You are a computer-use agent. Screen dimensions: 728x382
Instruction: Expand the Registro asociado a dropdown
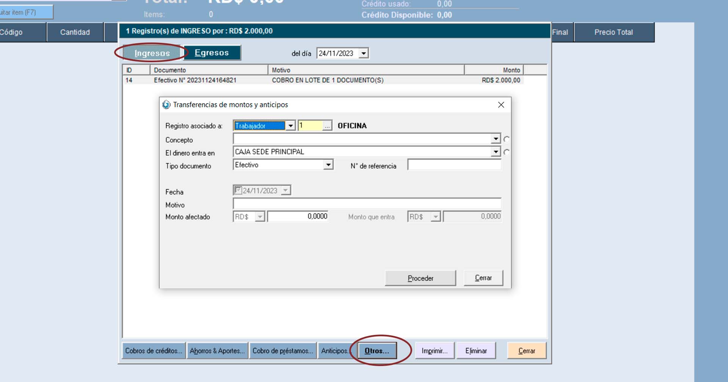(290, 126)
